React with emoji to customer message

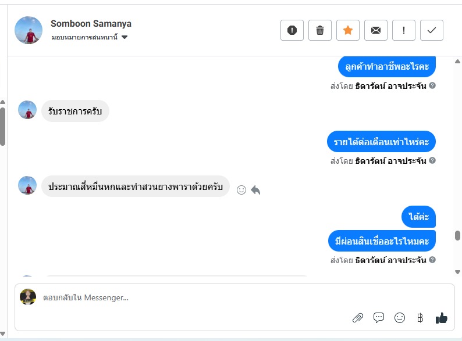241,190
